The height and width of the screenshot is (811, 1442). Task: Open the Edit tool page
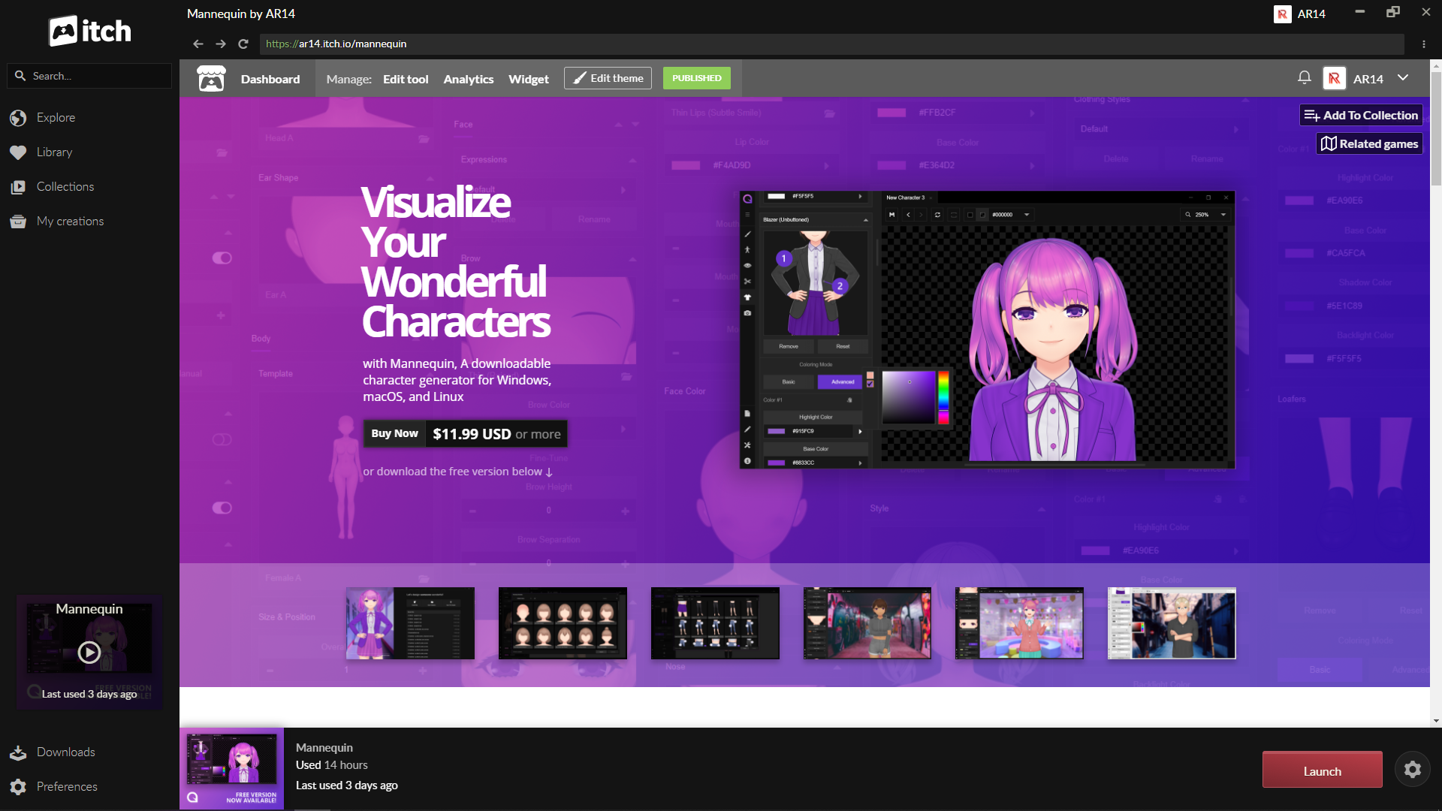(x=406, y=79)
